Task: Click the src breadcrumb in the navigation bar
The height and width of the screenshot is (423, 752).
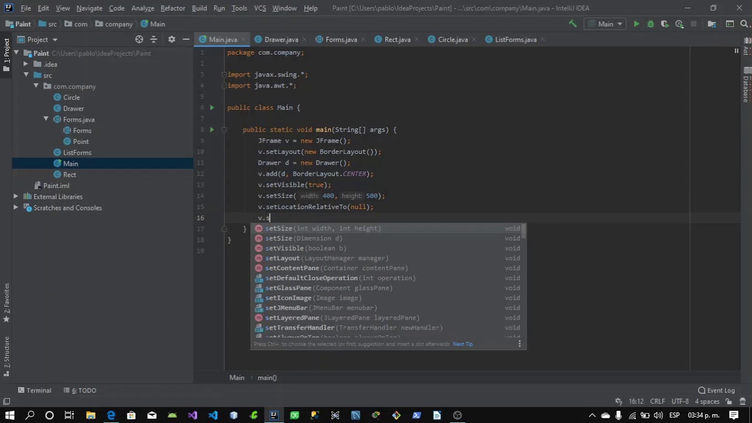Action: pos(48,24)
